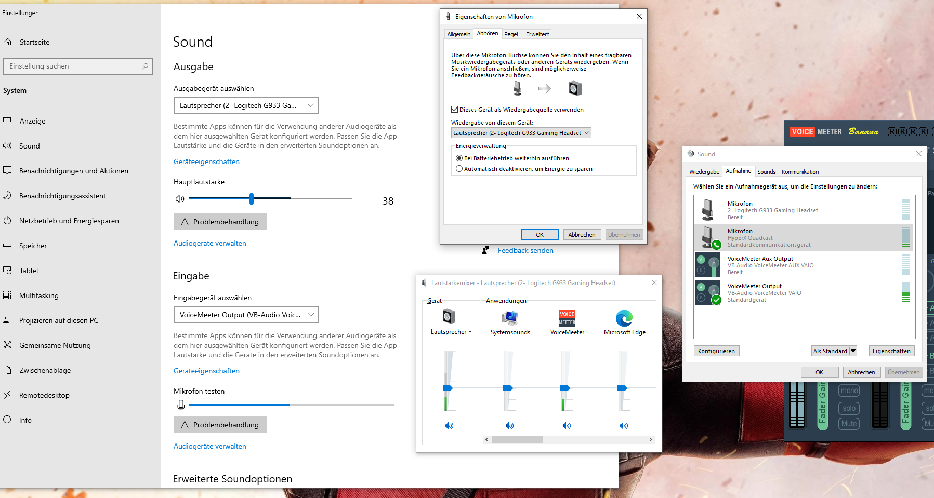Open Remotedesktop settings in sidebar

44,395
